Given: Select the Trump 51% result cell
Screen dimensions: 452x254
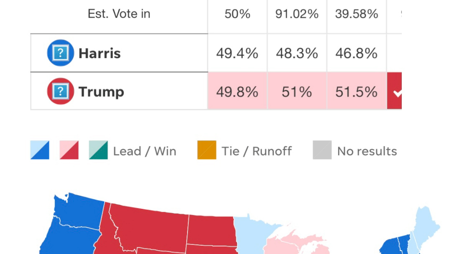Looking at the screenshot, I should tap(297, 91).
